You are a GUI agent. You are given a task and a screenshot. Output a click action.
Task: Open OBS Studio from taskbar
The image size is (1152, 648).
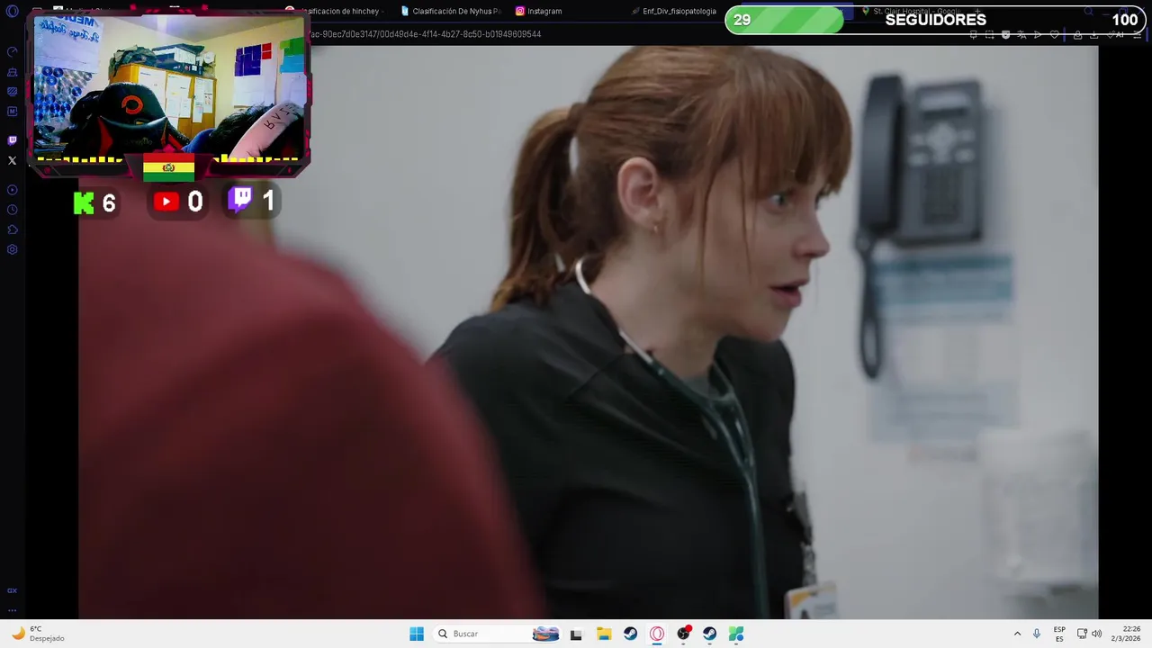(x=684, y=634)
